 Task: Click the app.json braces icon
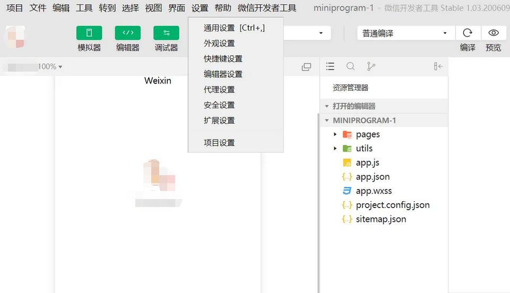[347, 177]
